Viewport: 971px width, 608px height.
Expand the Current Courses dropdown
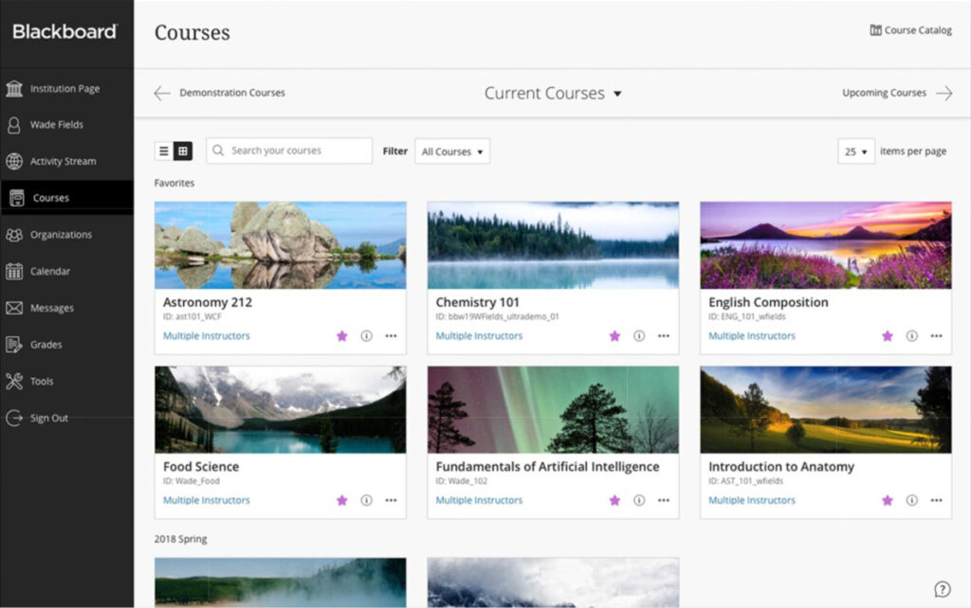[x=553, y=94]
